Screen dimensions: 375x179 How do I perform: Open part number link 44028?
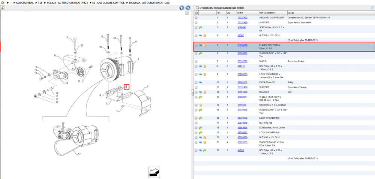tap(240, 151)
